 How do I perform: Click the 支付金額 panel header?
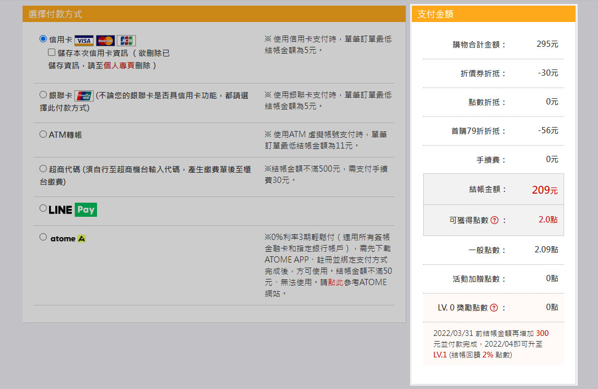[x=435, y=14]
